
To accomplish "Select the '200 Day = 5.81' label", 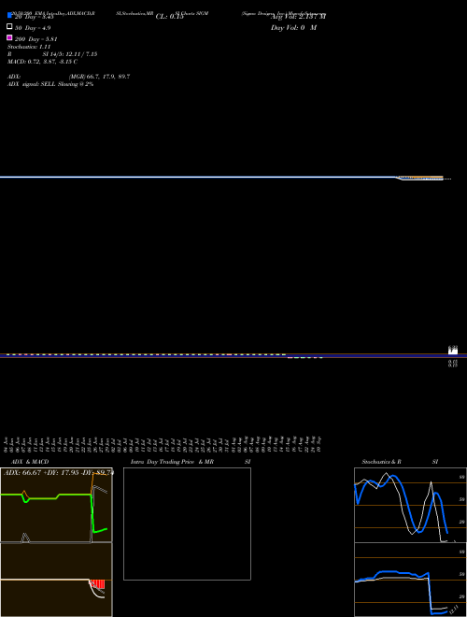I will [x=36, y=39].
